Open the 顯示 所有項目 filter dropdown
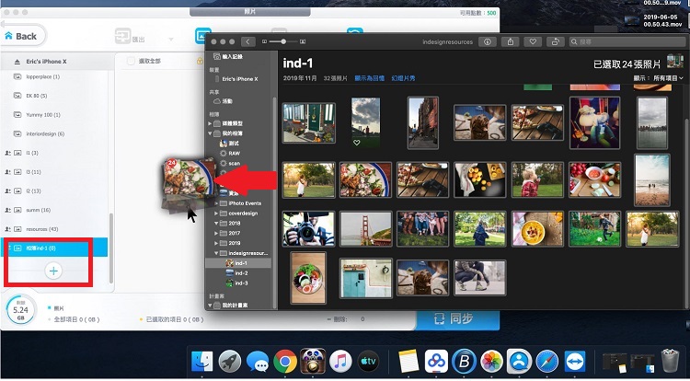690x381 pixels. (659, 78)
